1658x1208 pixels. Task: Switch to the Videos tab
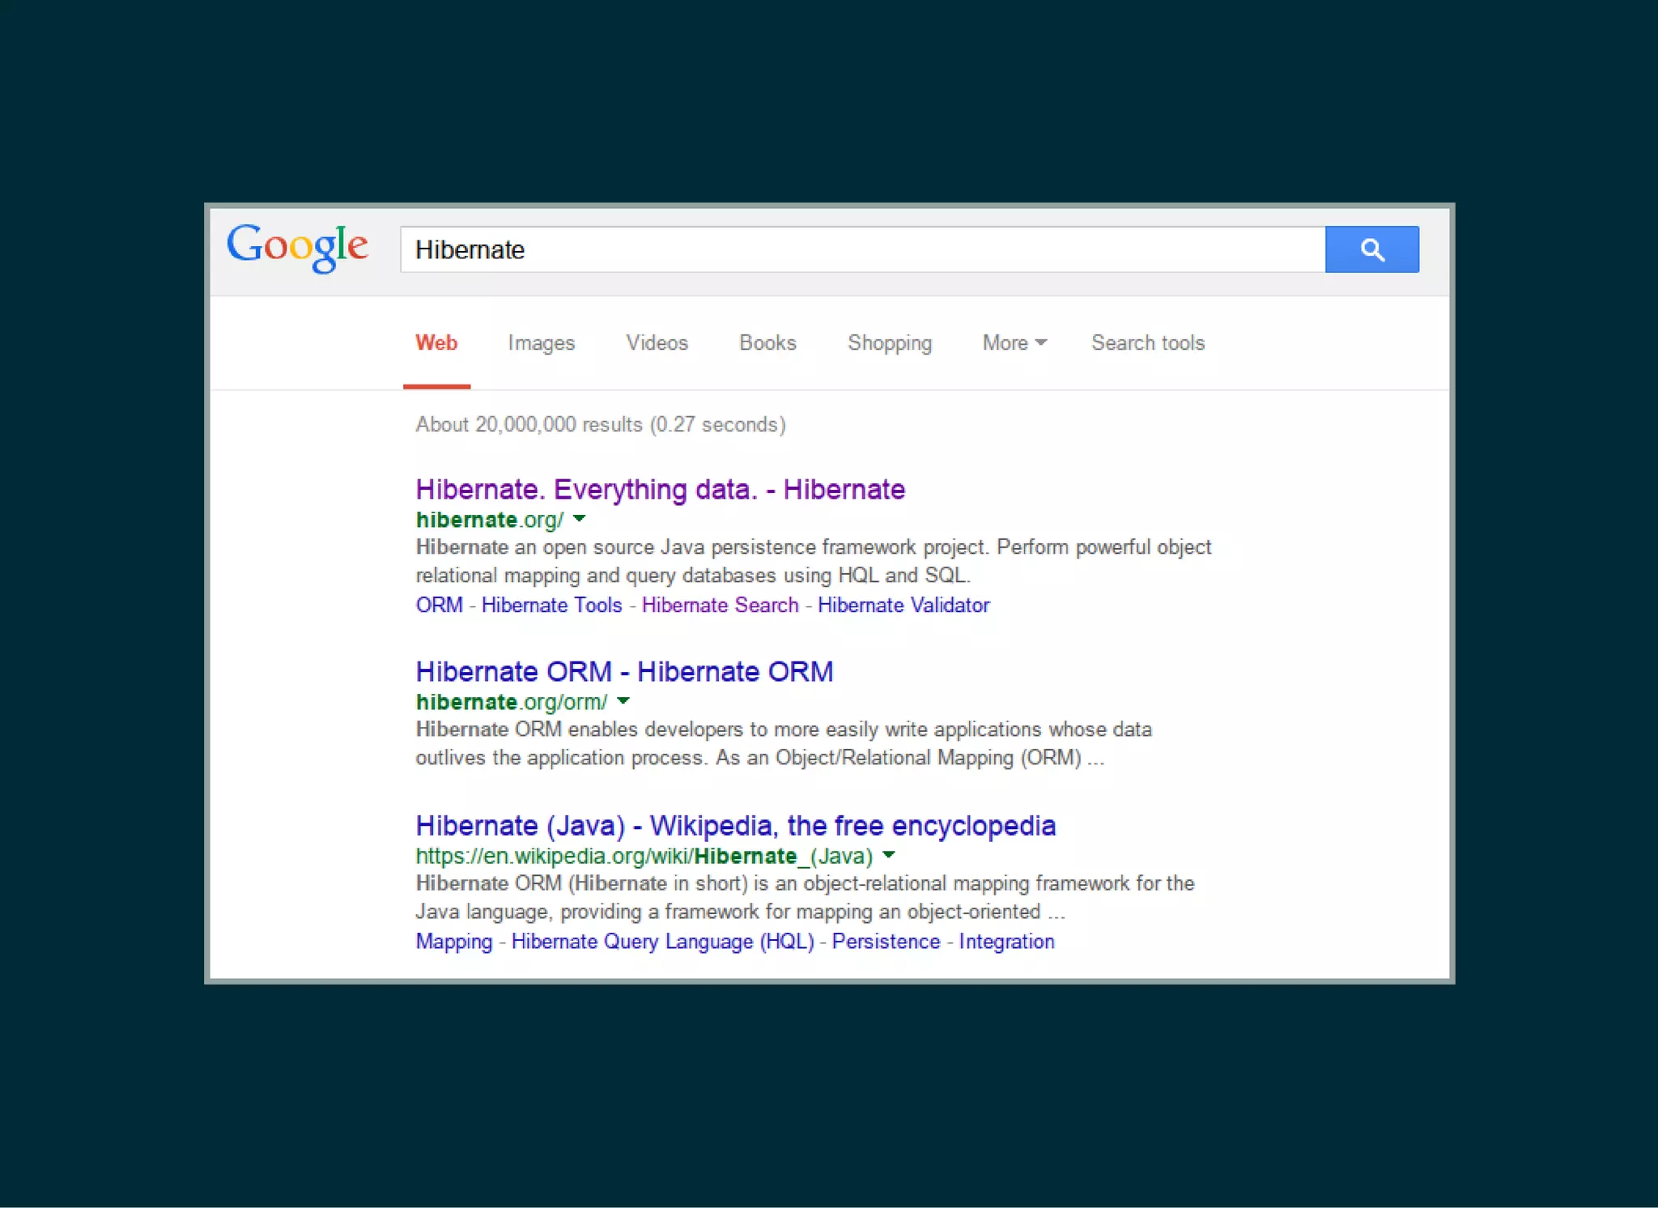657,343
